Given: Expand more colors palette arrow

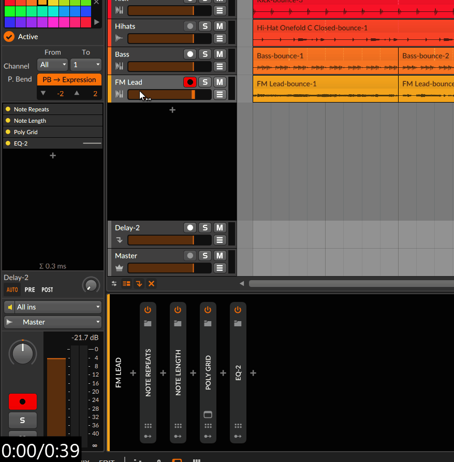Looking at the screenshot, I should tap(97, 22).
